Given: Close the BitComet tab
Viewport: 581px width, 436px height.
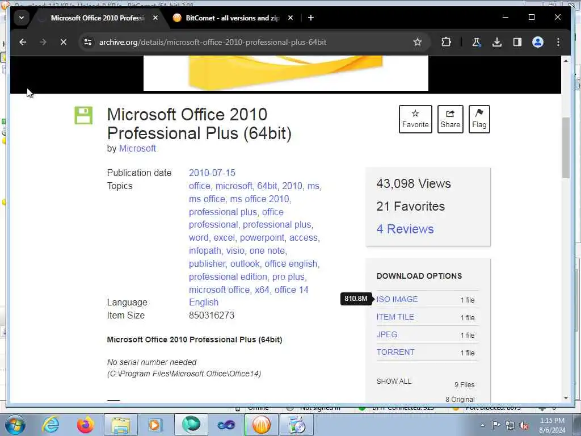Looking at the screenshot, I should (x=290, y=18).
